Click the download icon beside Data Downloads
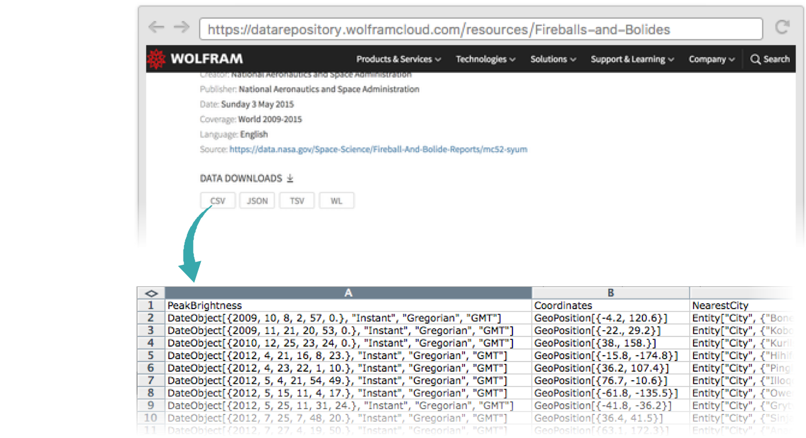Screen dimensions: 806x438 (290, 179)
